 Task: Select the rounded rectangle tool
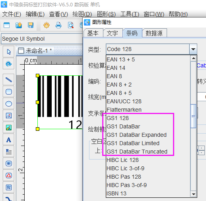[9, 92]
